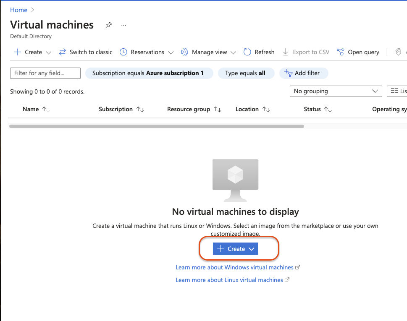Click the Status column header
Image resolution: width=407 pixels, height=321 pixels.
312,109
